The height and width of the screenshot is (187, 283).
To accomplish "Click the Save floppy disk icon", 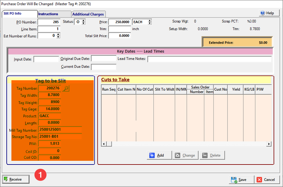I will point(234,180).
